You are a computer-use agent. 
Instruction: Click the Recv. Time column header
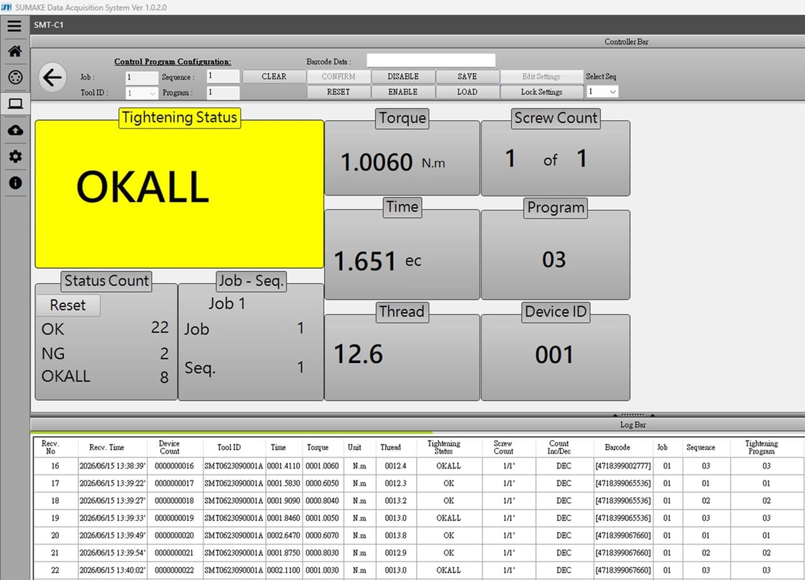pos(107,447)
